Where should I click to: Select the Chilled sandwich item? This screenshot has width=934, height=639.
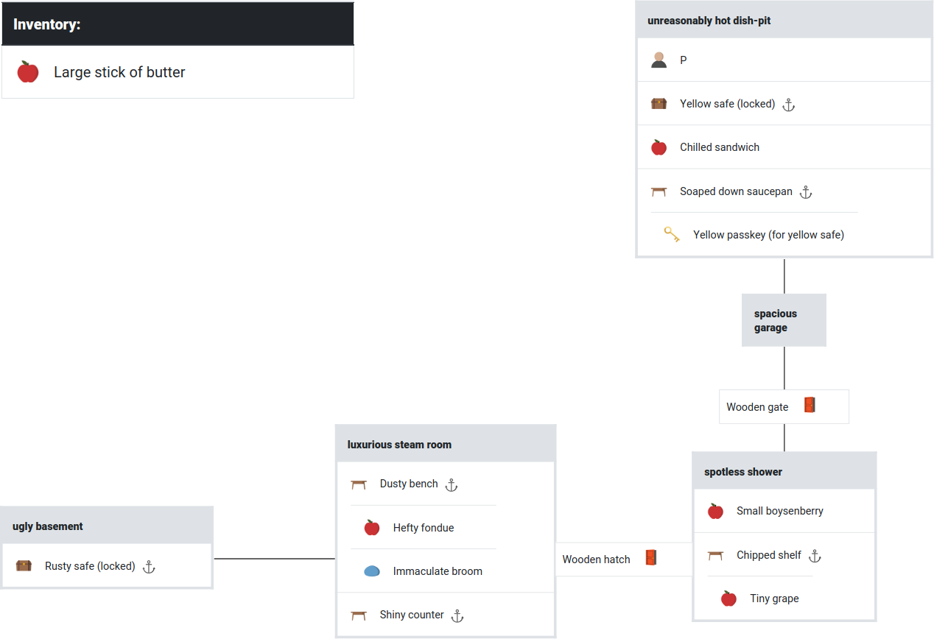coord(719,147)
